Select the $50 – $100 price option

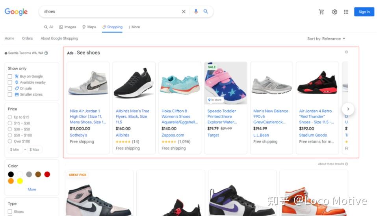(10, 135)
